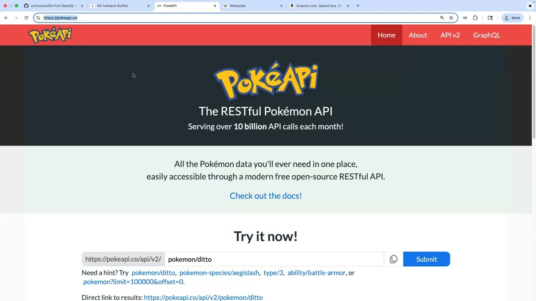Click the Gemini sparkle icon in tab bar
The width and height of the screenshot is (536, 301).
[530, 6]
